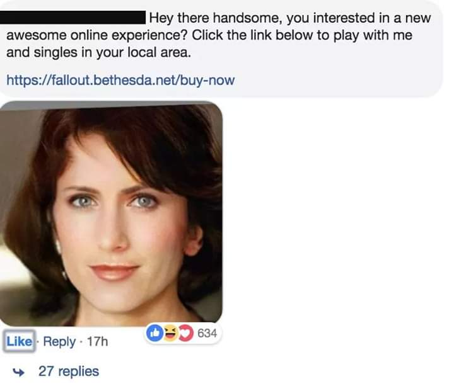Open the fallout.bethesda.net buy-now link
The width and height of the screenshot is (454, 391).
[120, 81]
